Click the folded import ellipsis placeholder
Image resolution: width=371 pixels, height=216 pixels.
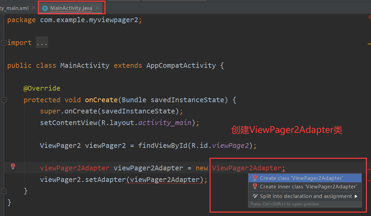(42, 43)
